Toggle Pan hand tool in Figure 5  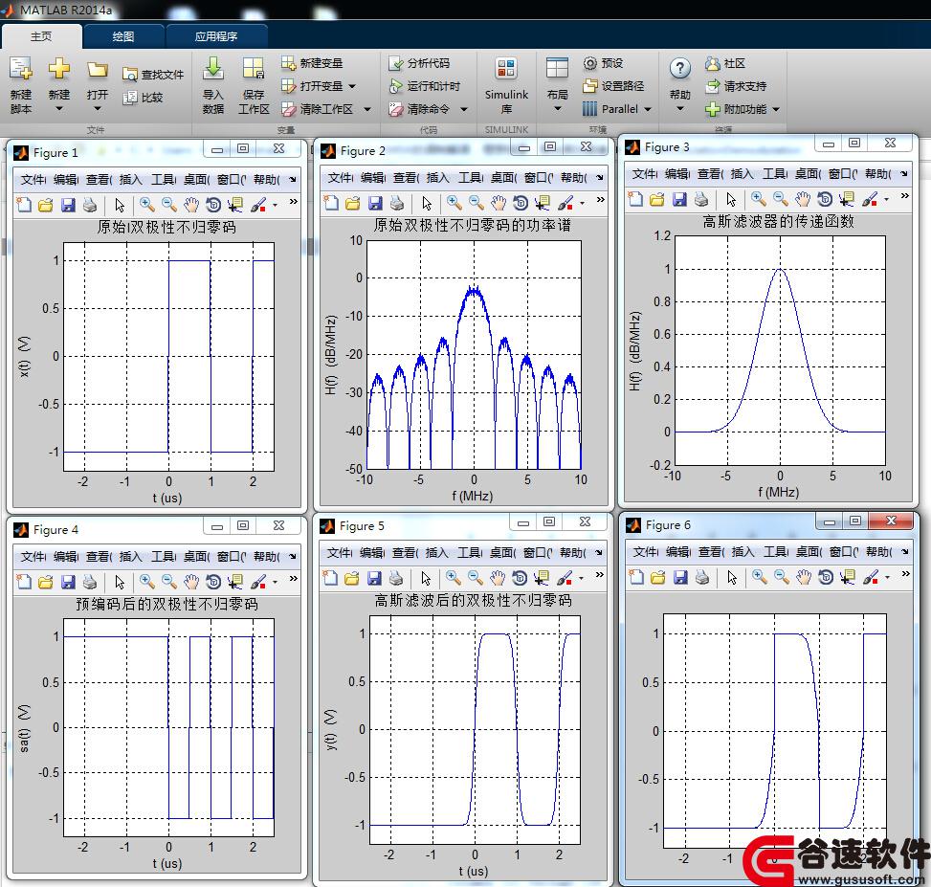[498, 578]
